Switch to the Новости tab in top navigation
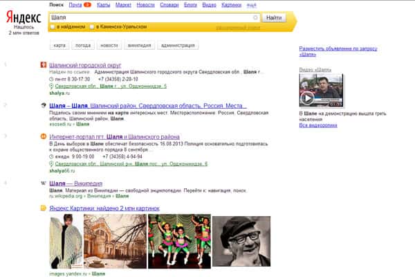Screen dimensions: 415x277 (145, 5)
